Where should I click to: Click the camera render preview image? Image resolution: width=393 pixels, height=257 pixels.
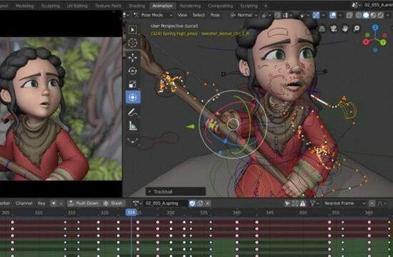[x=61, y=109]
